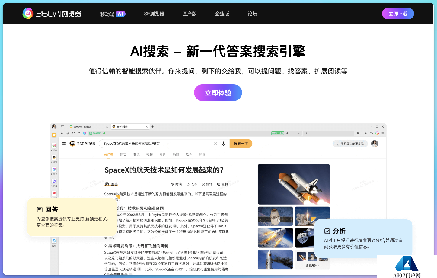437x278 pixels.
Task: Select the AI问答 search tab
Action: point(109,154)
